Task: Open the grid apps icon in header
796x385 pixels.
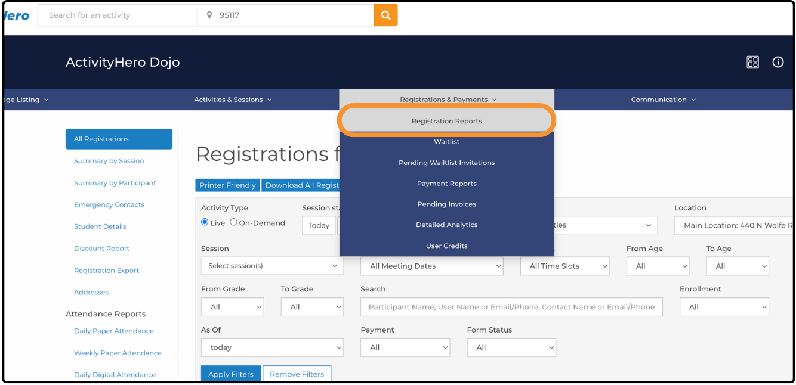Action: point(753,62)
